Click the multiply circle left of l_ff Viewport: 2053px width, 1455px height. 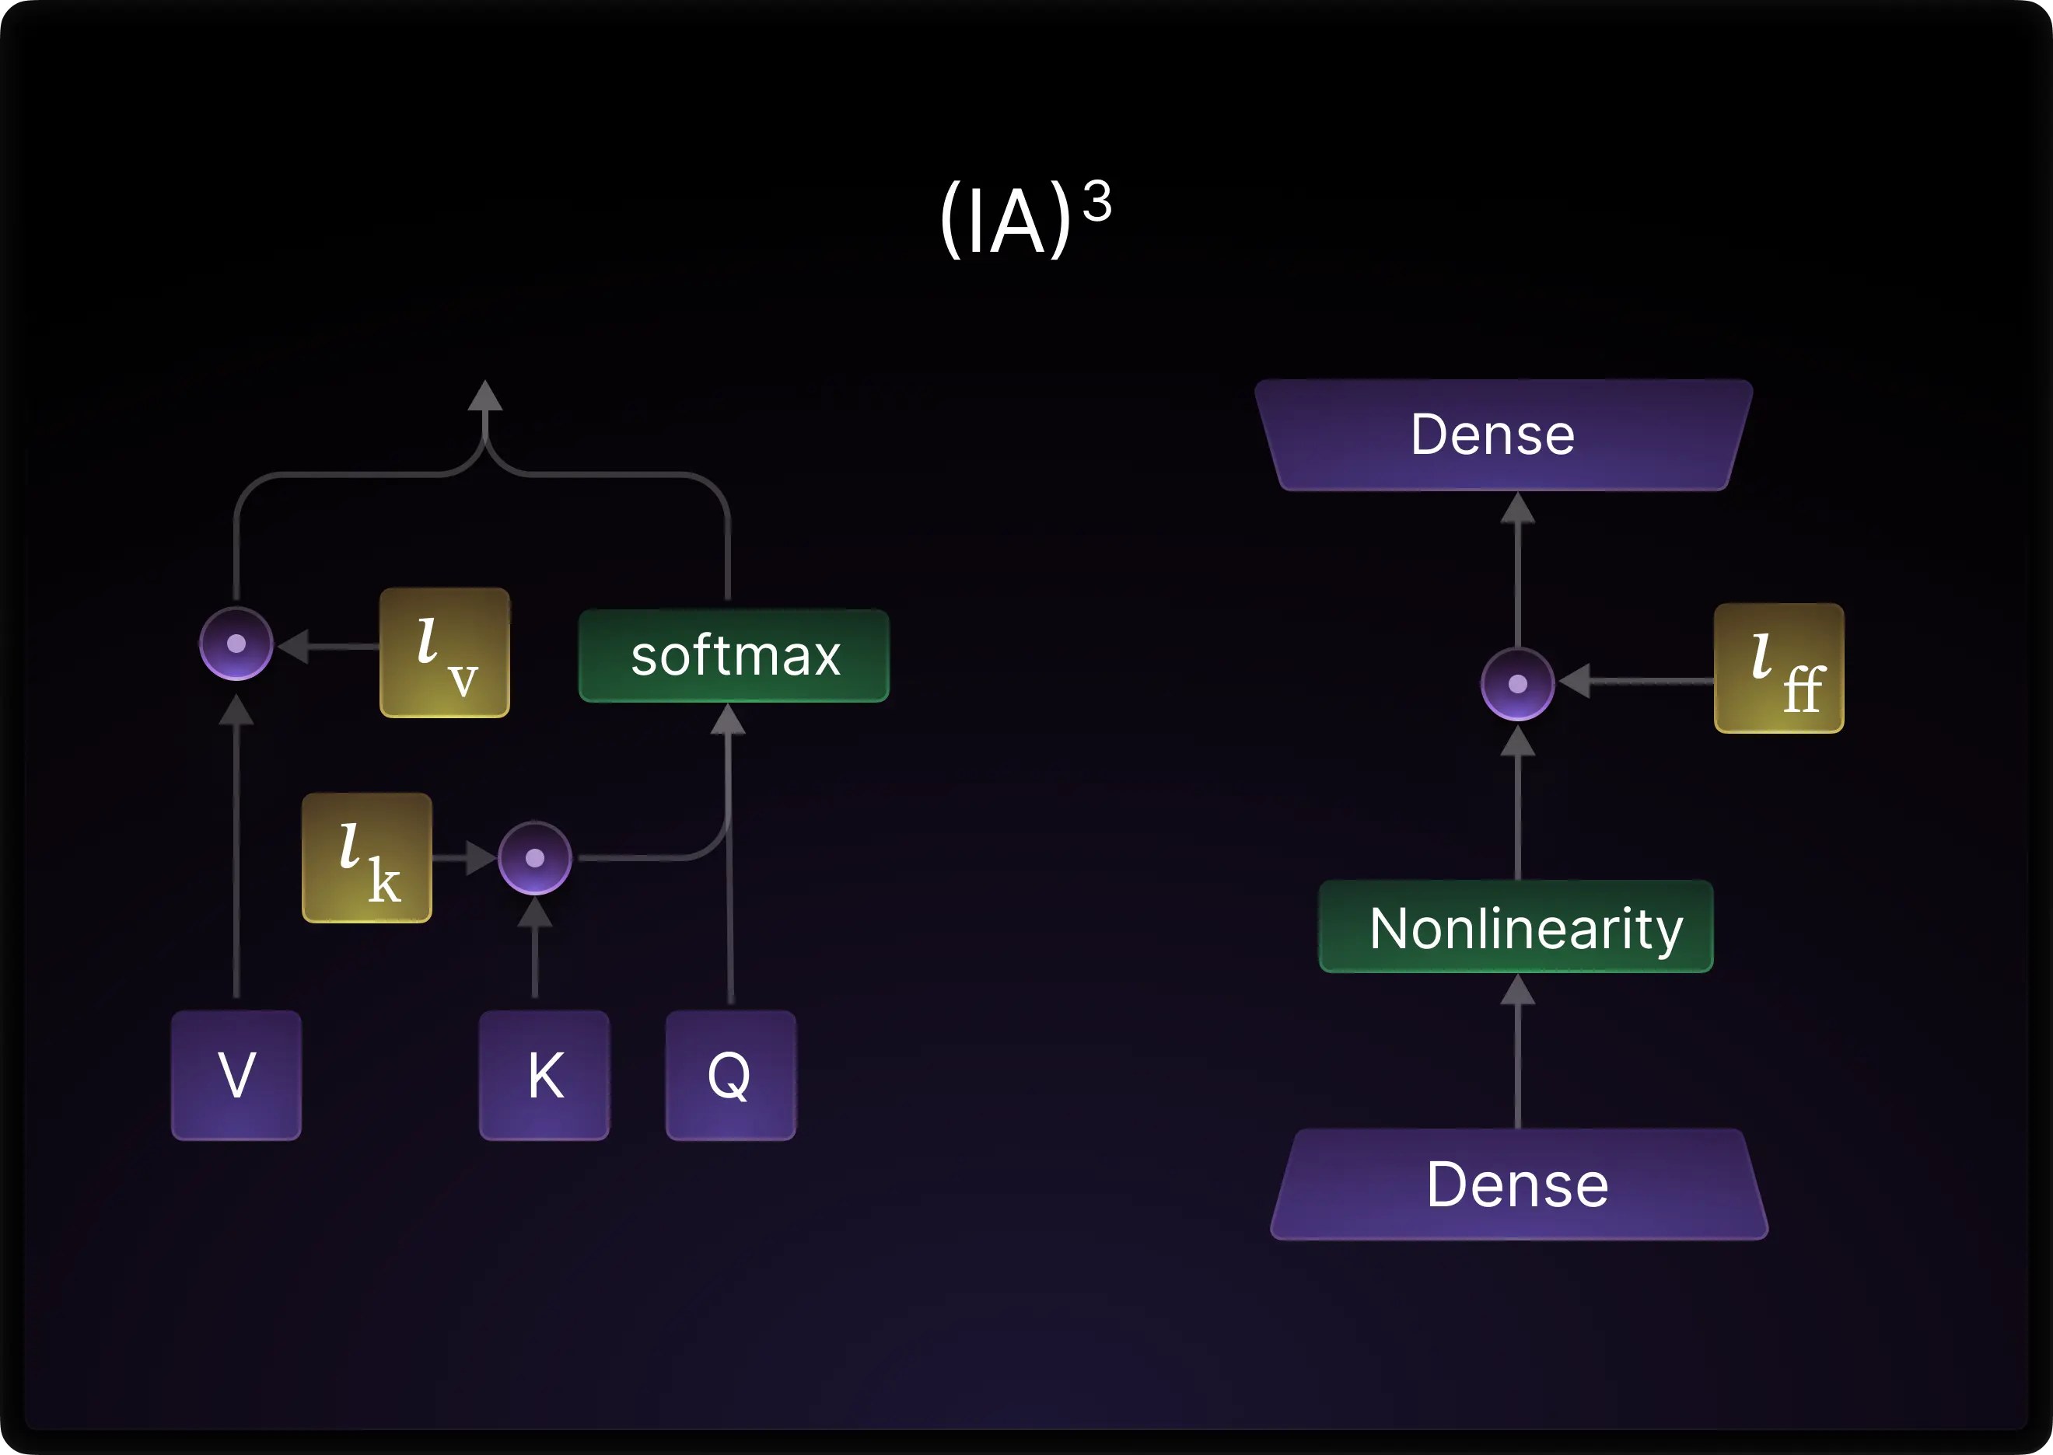point(1517,684)
